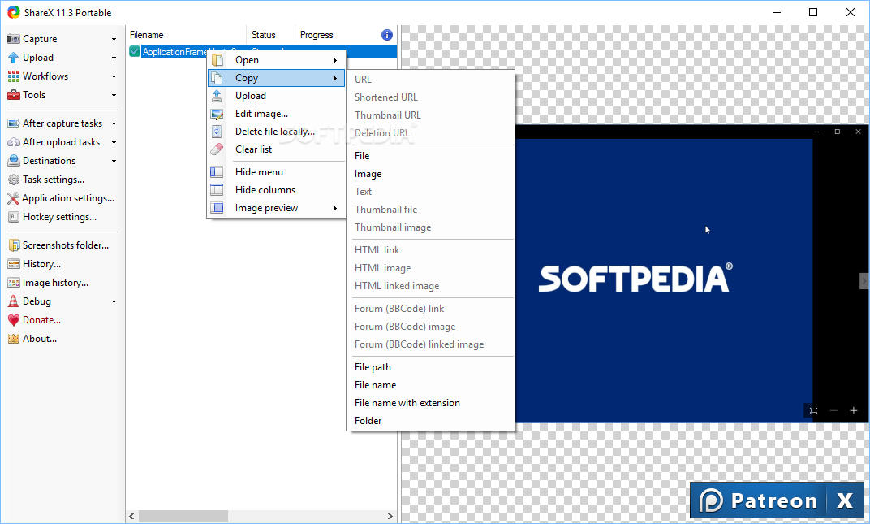This screenshot has height=524, width=870.
Task: Click the Patreon banner button
Action: tap(759, 500)
